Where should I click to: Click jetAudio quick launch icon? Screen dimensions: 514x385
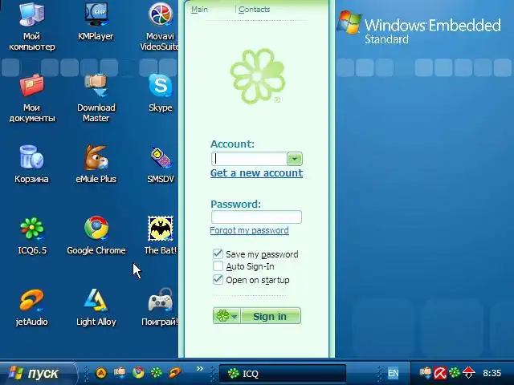(x=175, y=372)
